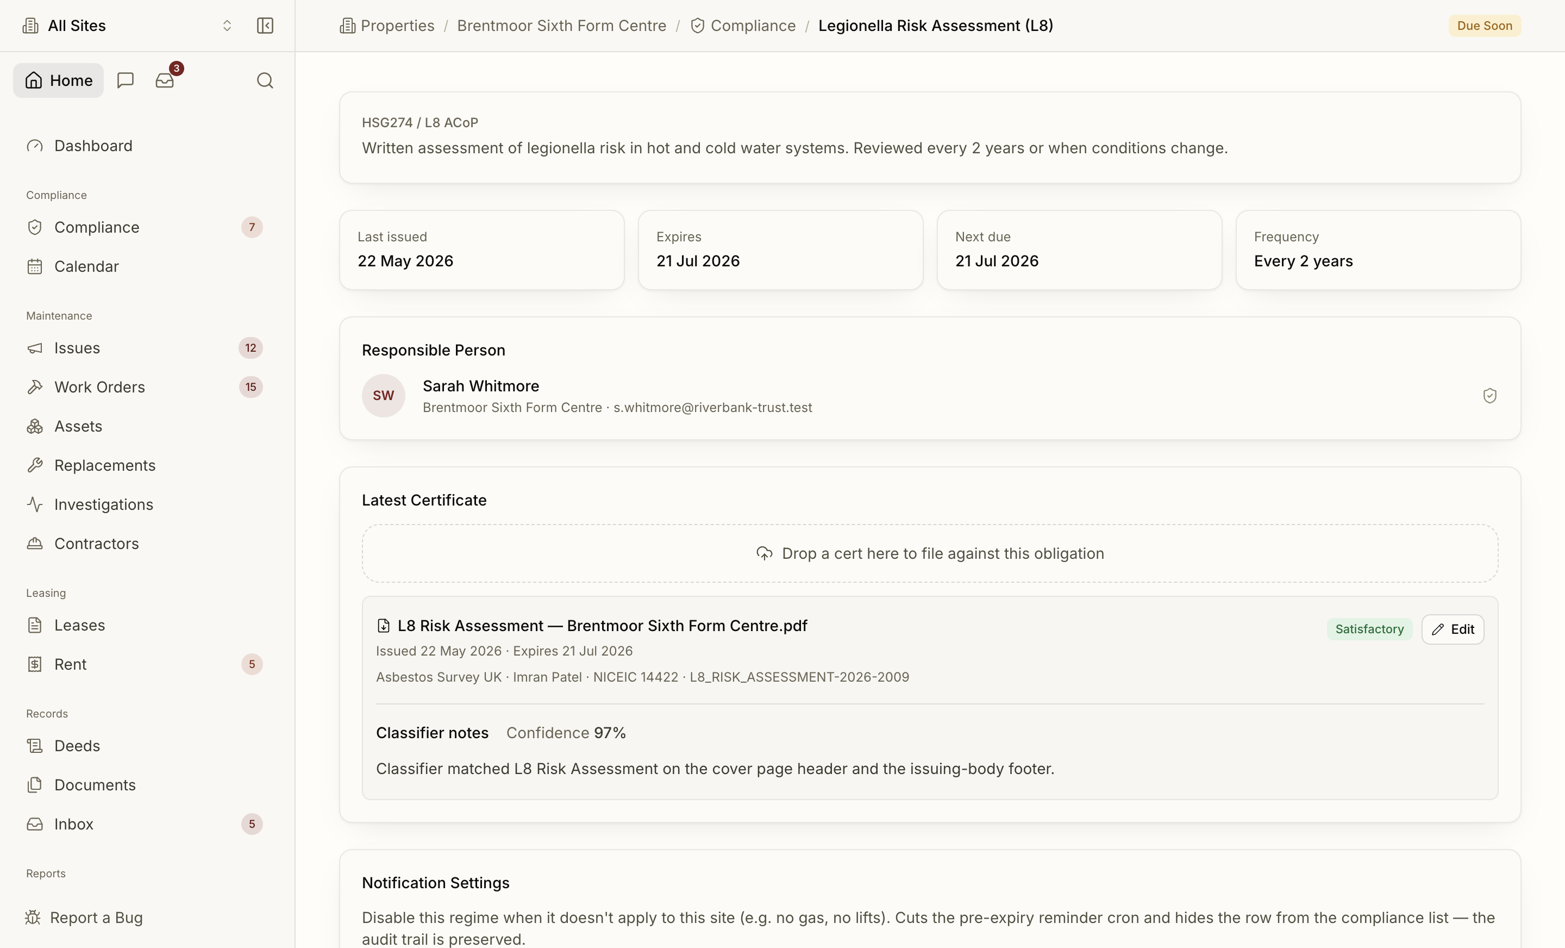Click the Home button
The image size is (1565, 948).
(59, 80)
